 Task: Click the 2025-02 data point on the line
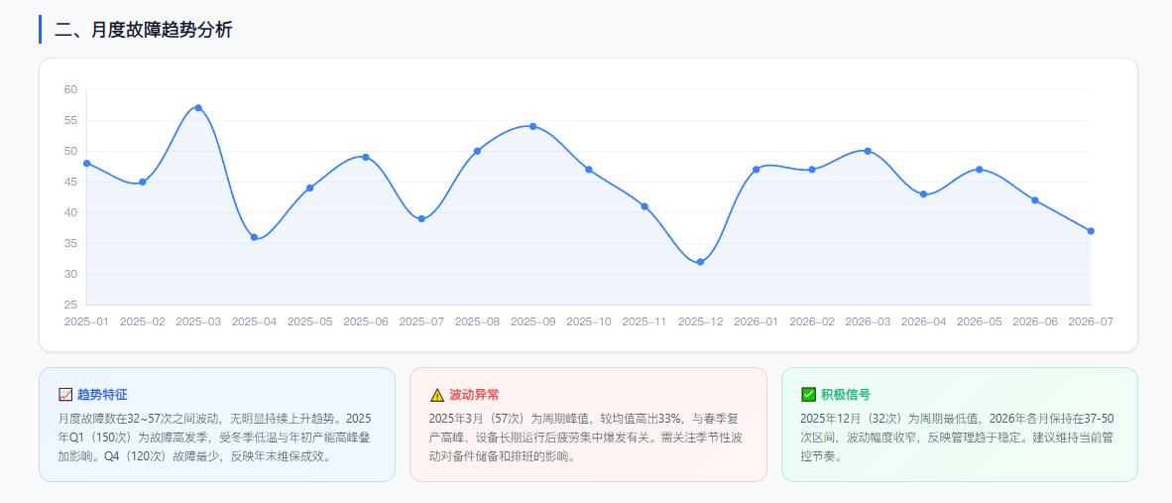click(143, 182)
